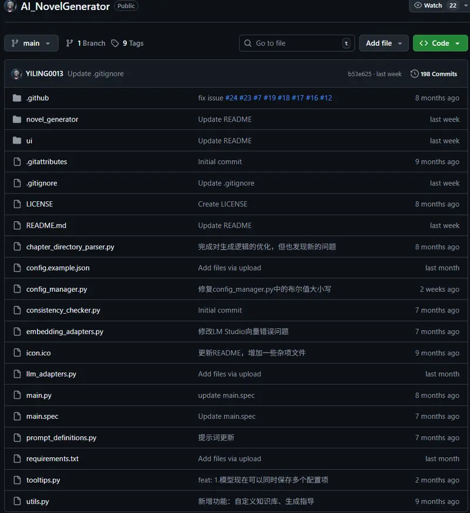Click the file icon next to README.md

16,225
